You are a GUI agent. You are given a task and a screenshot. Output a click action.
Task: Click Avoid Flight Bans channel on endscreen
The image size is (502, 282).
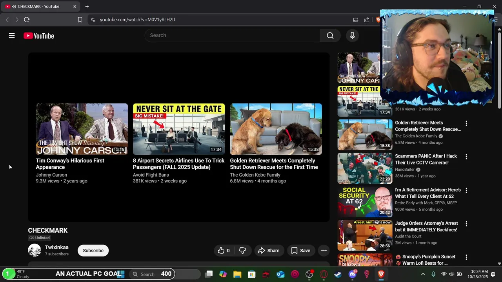pos(151,175)
